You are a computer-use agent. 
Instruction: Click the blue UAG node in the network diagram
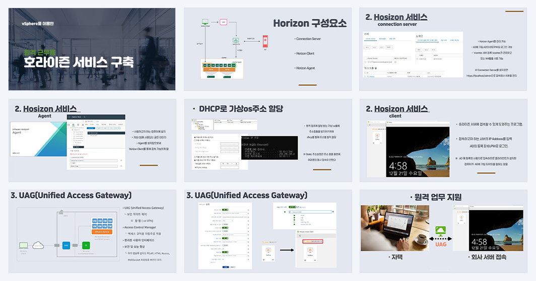(x=66, y=245)
